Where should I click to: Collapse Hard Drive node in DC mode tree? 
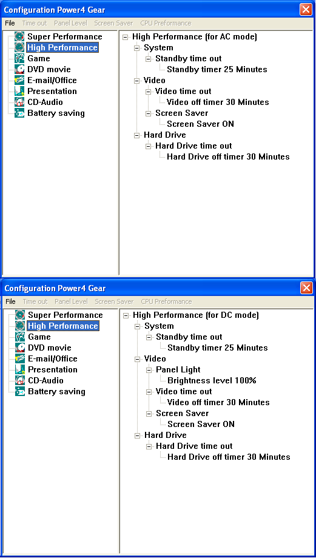[137, 435]
